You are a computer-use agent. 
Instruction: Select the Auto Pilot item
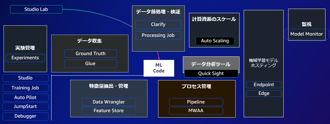tap(25, 98)
